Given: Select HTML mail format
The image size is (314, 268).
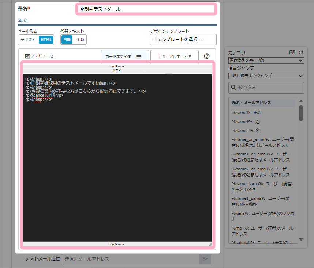Looking at the screenshot, I should click(x=46, y=40).
